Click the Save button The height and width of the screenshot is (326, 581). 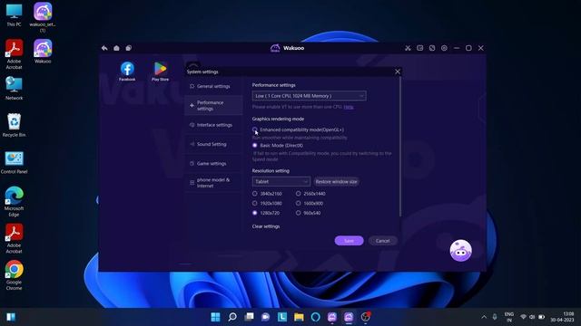[349, 241]
